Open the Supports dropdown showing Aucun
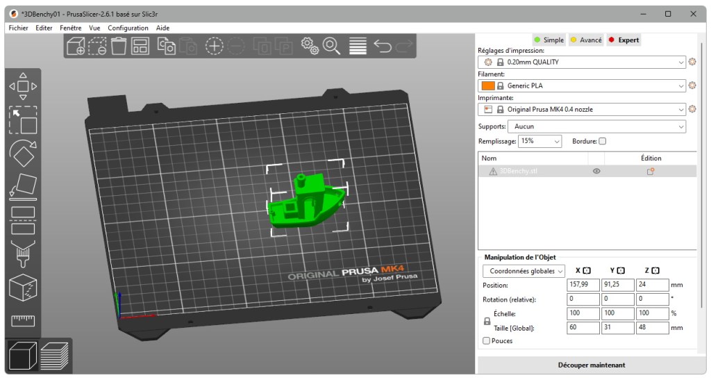 (596, 126)
